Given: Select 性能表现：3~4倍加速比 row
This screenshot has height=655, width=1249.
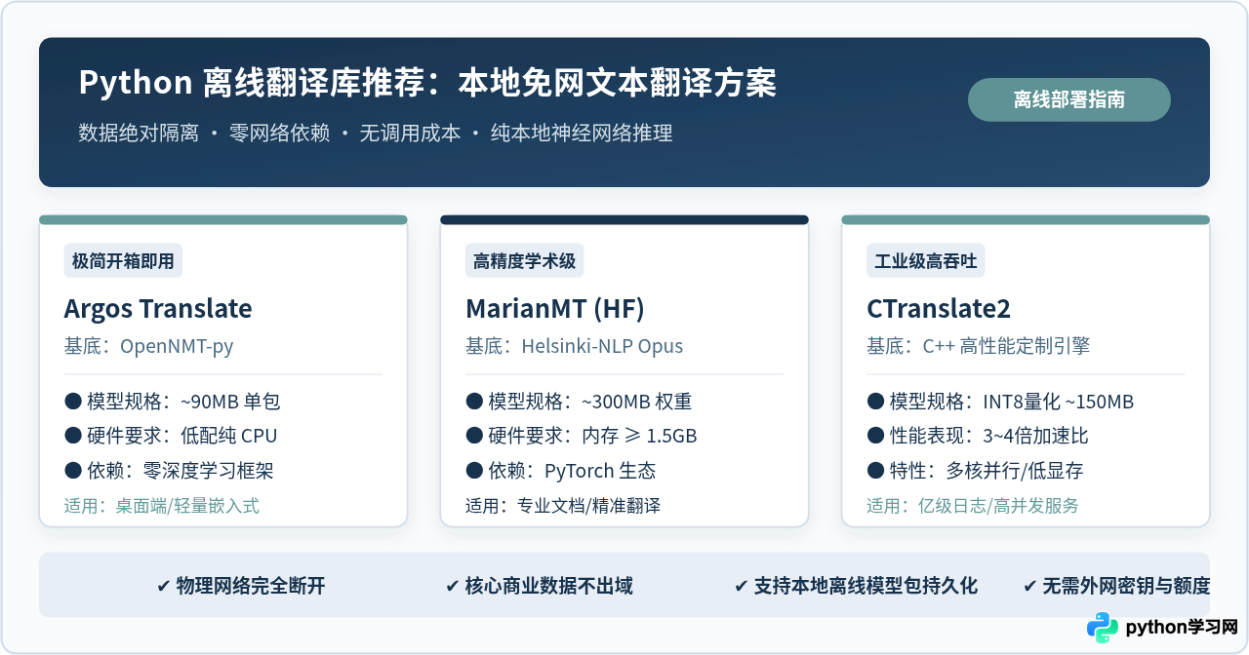Looking at the screenshot, I should 978,436.
